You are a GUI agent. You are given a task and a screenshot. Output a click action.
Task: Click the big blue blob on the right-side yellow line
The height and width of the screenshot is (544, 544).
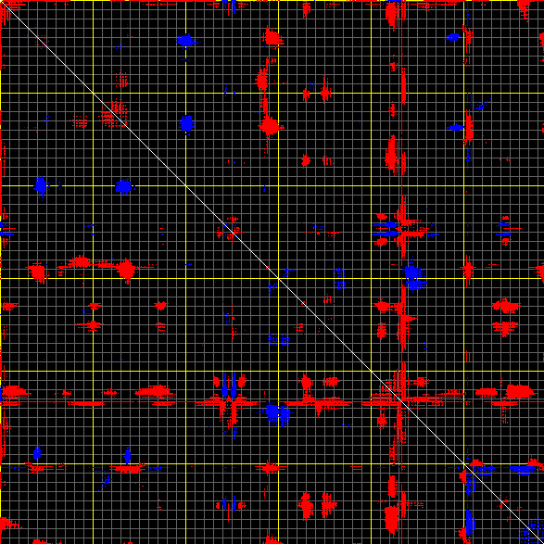pos(411,272)
